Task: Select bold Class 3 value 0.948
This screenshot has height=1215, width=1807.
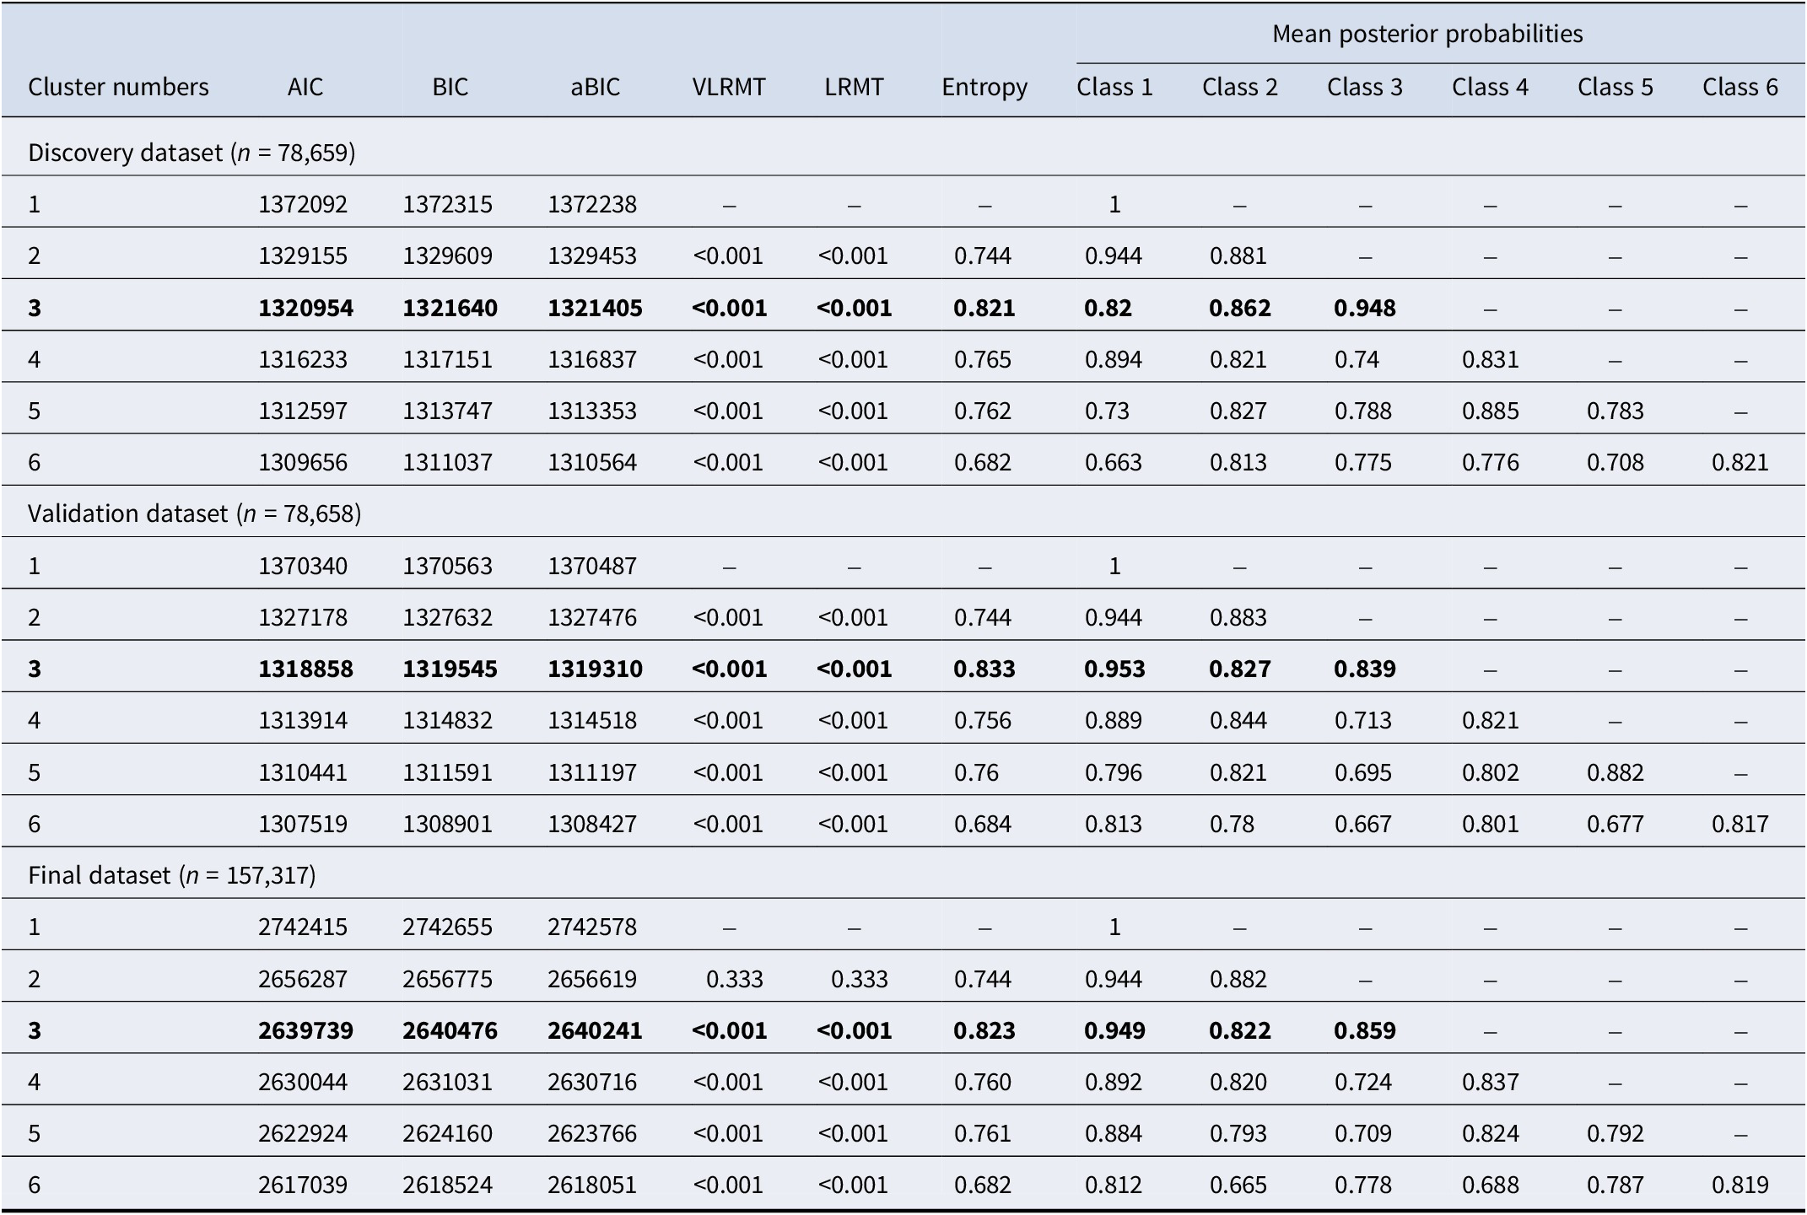Action: click(1365, 308)
